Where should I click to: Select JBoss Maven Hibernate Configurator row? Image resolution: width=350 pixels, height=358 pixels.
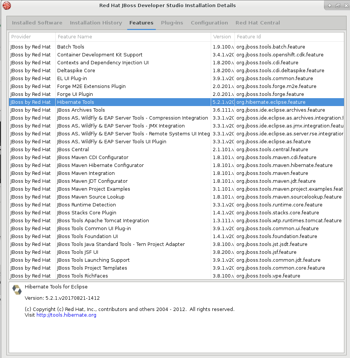[177, 165]
